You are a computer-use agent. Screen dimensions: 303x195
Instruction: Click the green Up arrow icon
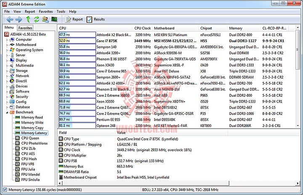click(28, 19)
